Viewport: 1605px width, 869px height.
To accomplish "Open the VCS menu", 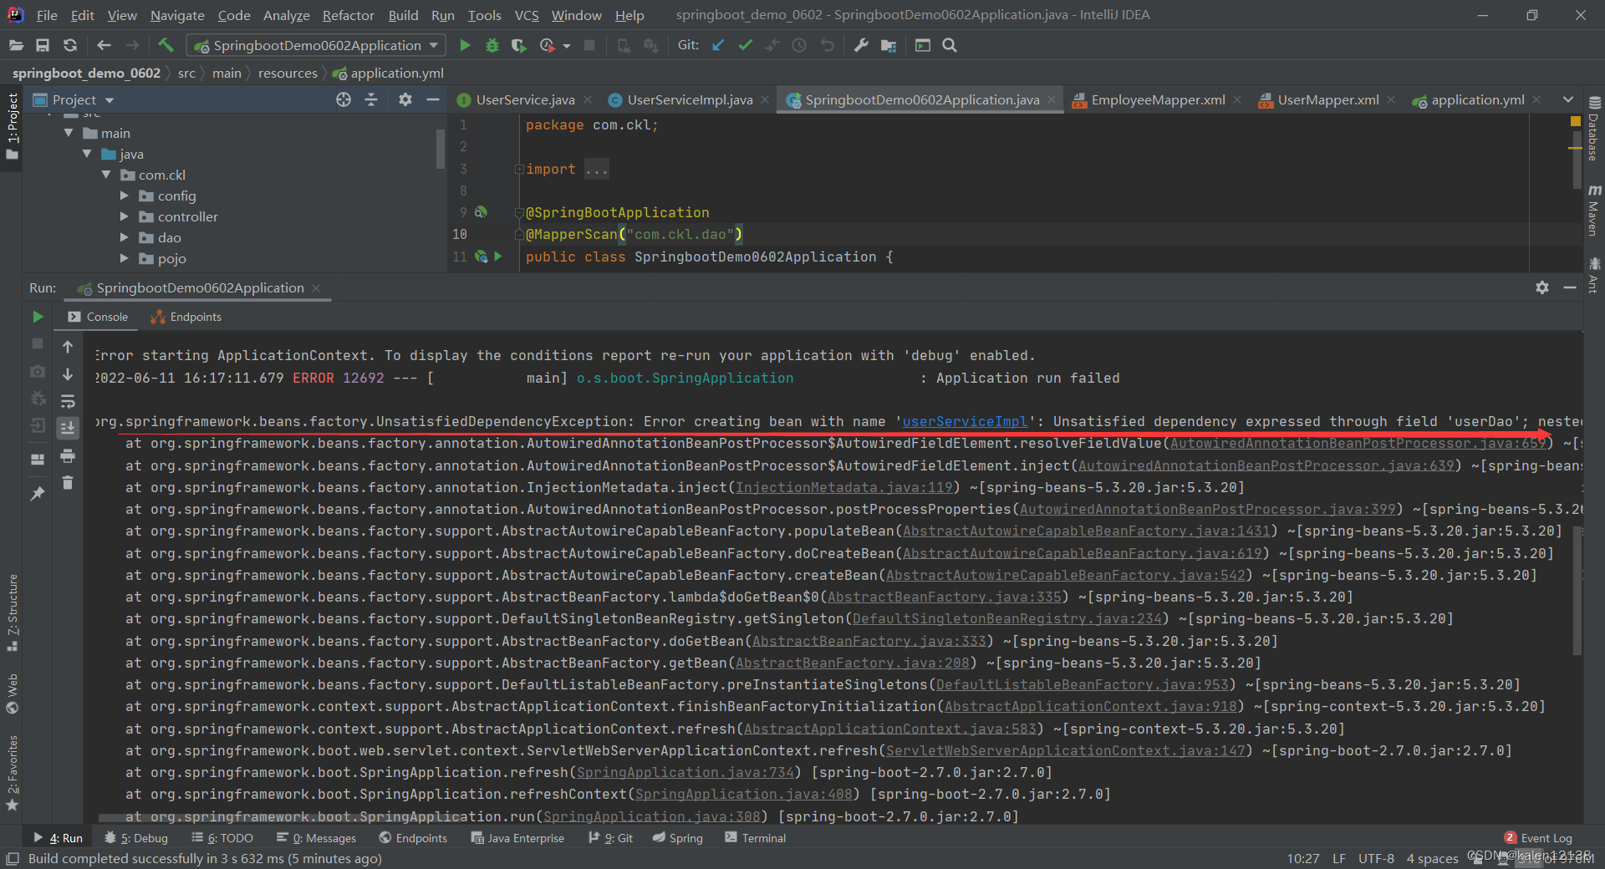I will click(x=527, y=15).
